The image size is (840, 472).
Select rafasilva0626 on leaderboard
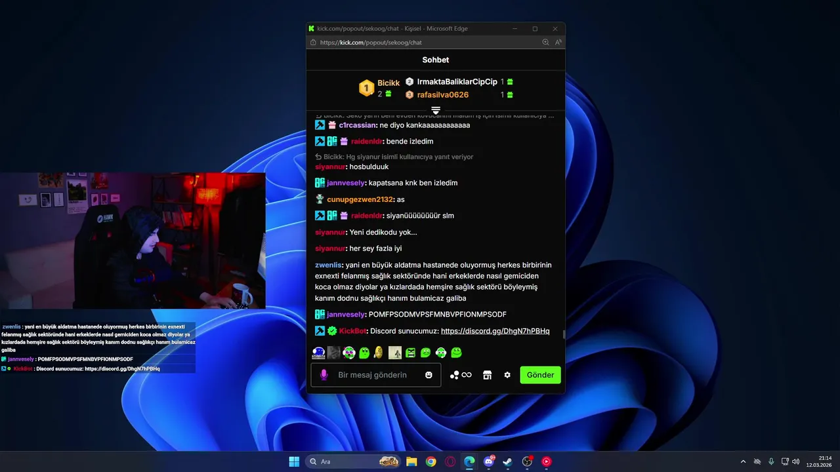[443, 94]
